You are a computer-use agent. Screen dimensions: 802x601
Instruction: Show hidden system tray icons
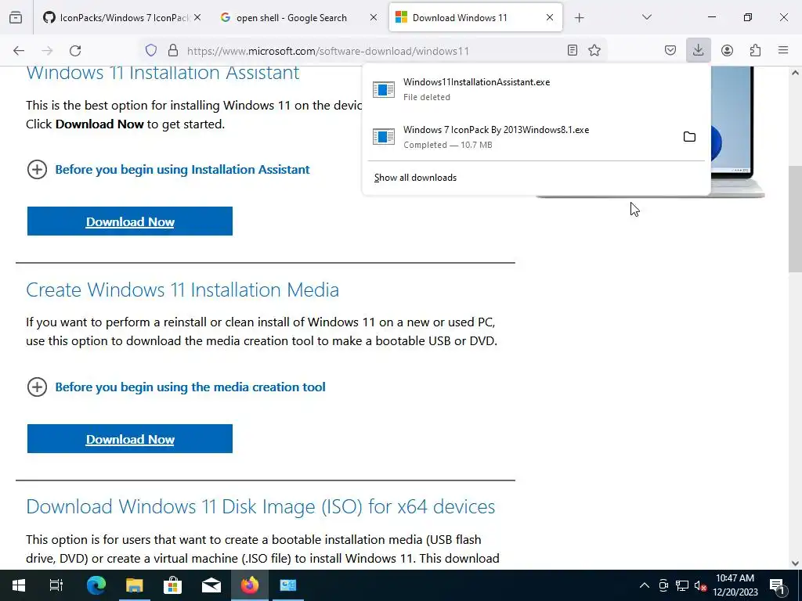[x=645, y=585]
